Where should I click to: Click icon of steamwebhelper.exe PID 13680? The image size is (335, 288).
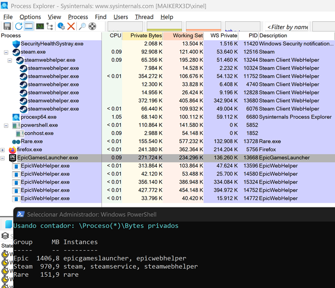click(x=23, y=101)
